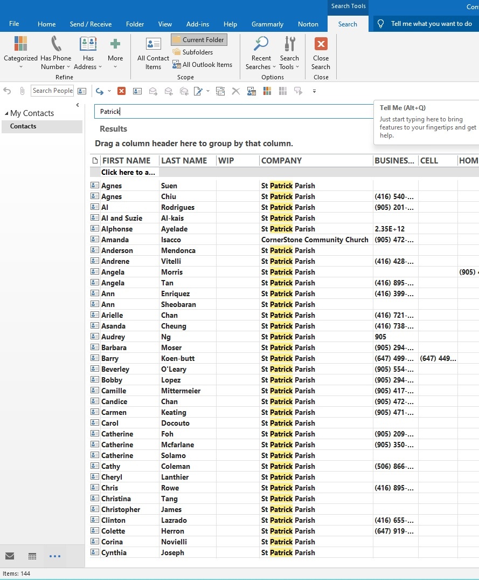Switch to Send / Receive tab

(x=91, y=24)
